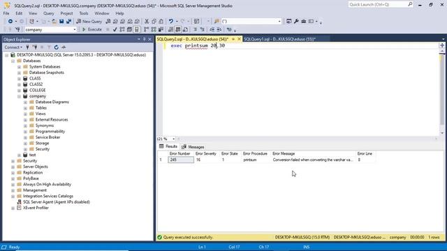This screenshot has height=251, width=447.
Task: Click the Cut scissors icon
Action: (x=147, y=22)
